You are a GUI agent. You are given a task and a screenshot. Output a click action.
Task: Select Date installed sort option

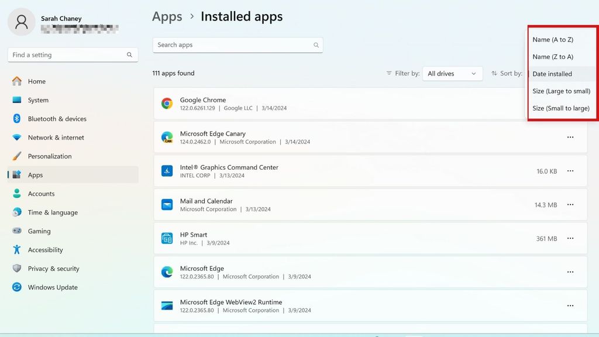553,74
